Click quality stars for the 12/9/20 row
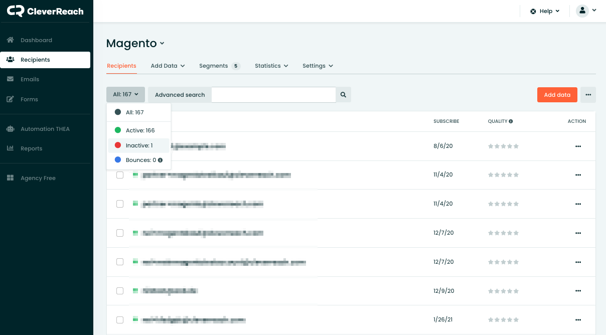The width and height of the screenshot is (606, 335). (503, 291)
